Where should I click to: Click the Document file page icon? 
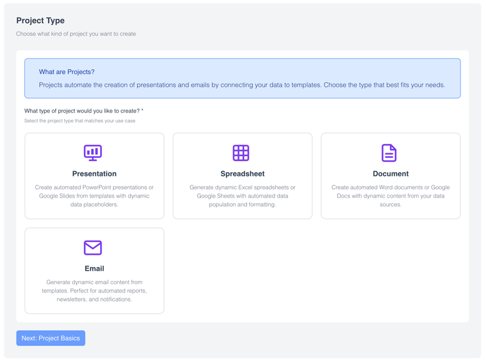(x=389, y=153)
